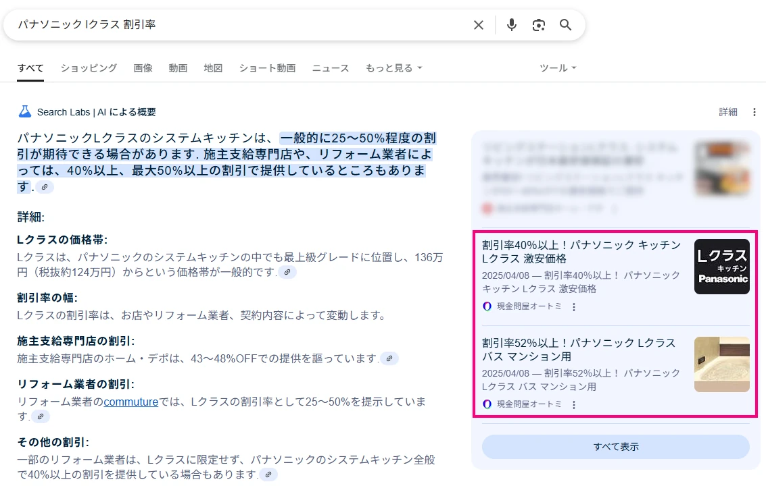Open image search with the camera lens icon
The height and width of the screenshot is (490, 766).
click(x=538, y=25)
